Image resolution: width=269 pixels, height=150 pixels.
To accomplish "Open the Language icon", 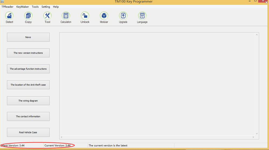I will (142, 16).
